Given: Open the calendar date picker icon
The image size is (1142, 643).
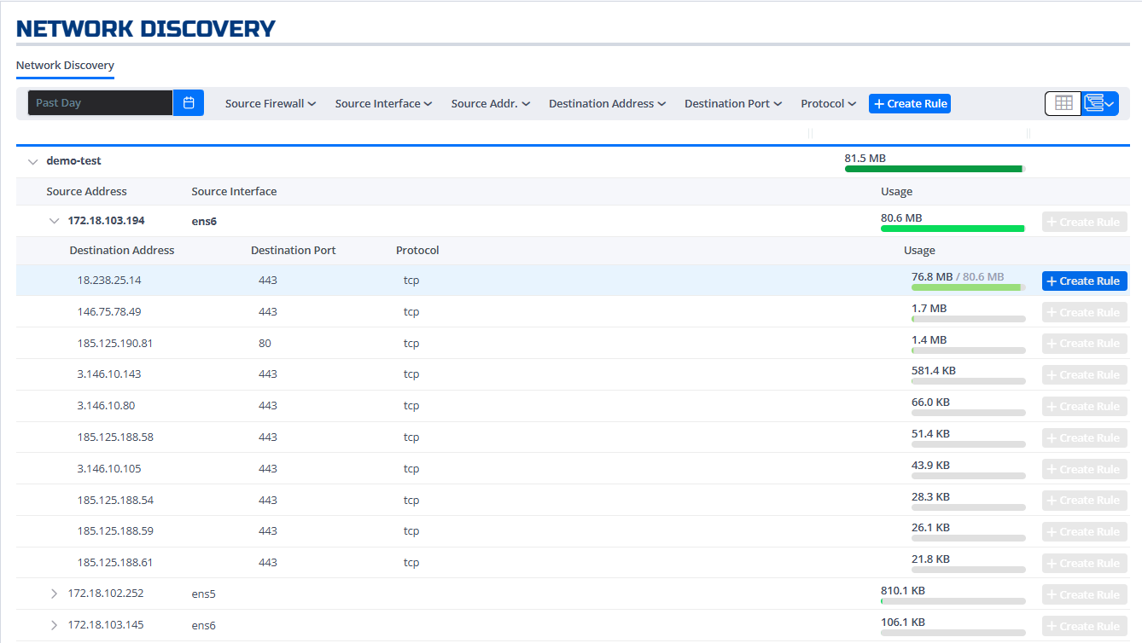Looking at the screenshot, I should (189, 102).
